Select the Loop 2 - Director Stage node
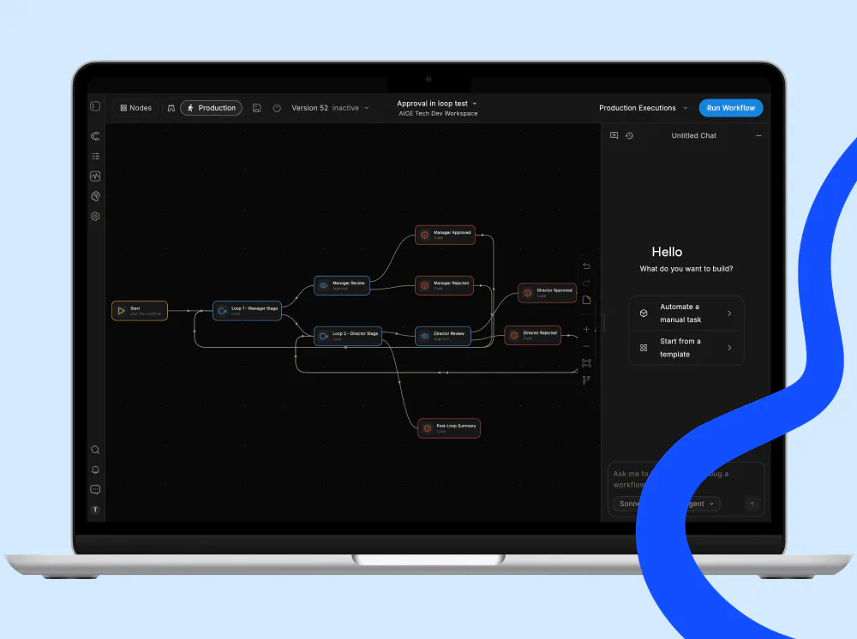Image resolution: width=857 pixels, height=639 pixels. coord(348,336)
